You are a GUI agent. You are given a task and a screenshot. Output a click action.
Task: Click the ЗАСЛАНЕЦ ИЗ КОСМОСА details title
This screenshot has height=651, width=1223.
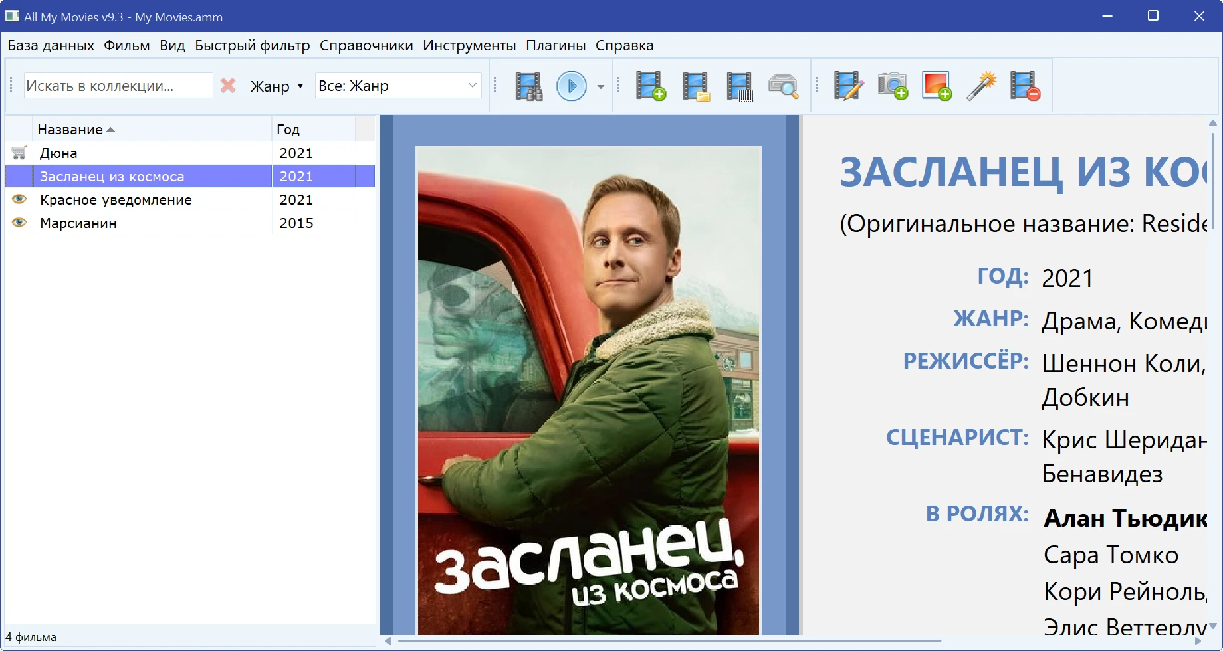pyautogui.click(x=1024, y=173)
